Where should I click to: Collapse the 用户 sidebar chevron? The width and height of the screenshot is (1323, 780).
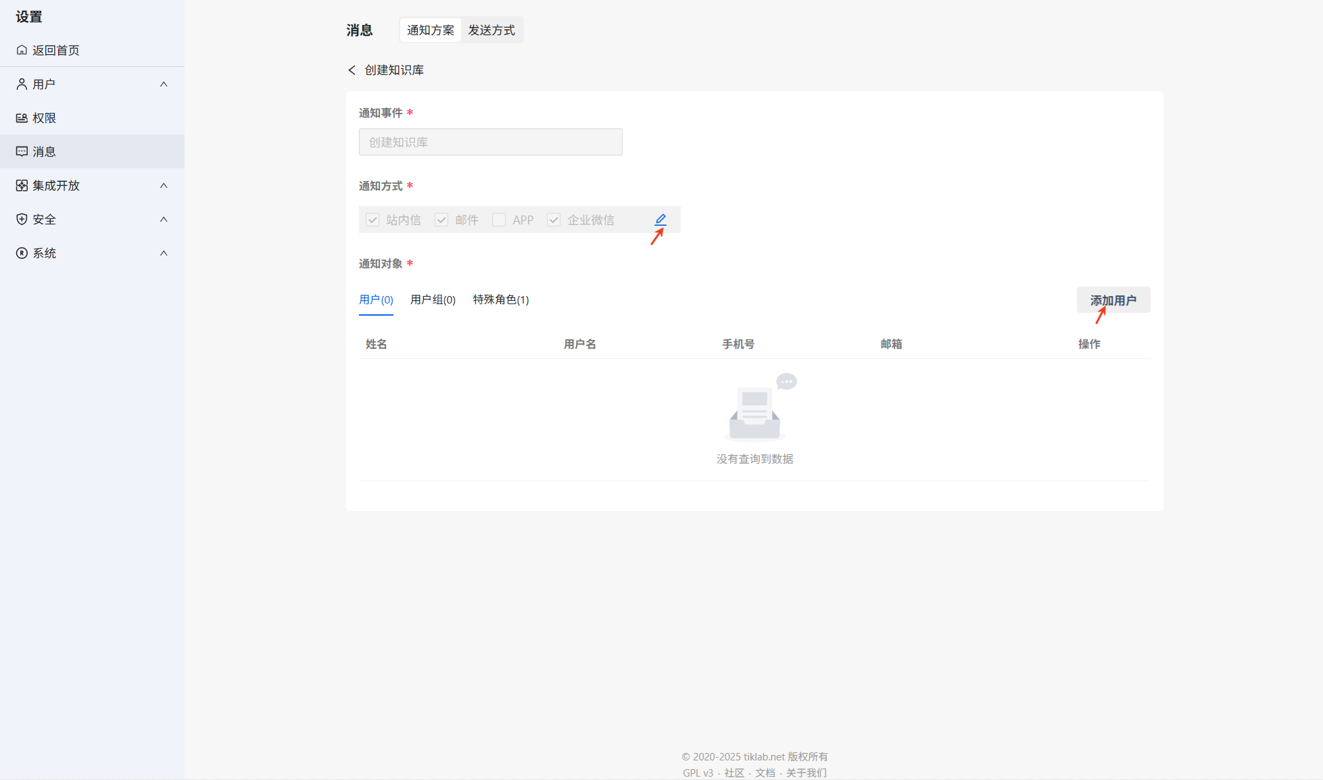coord(164,84)
